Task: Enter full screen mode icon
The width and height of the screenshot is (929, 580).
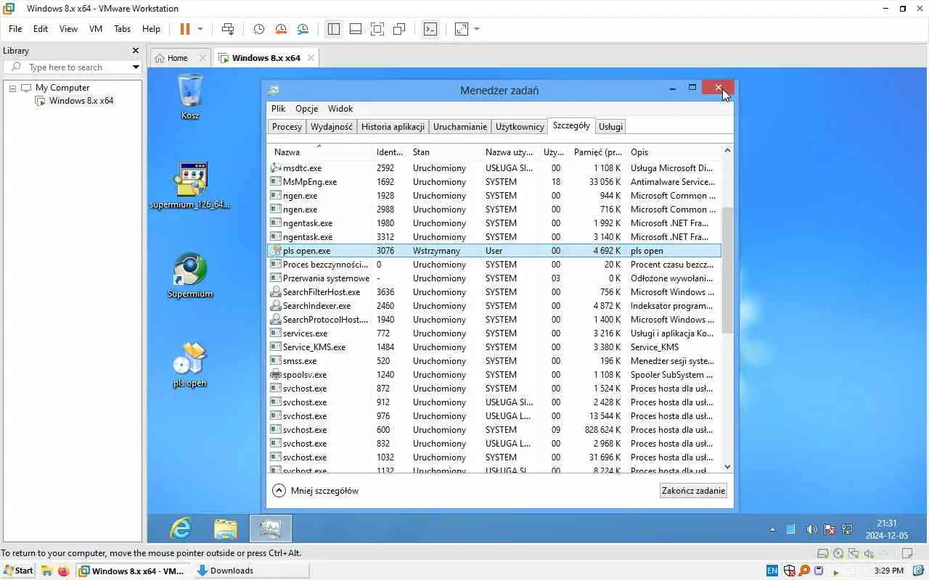Action: [x=377, y=29]
